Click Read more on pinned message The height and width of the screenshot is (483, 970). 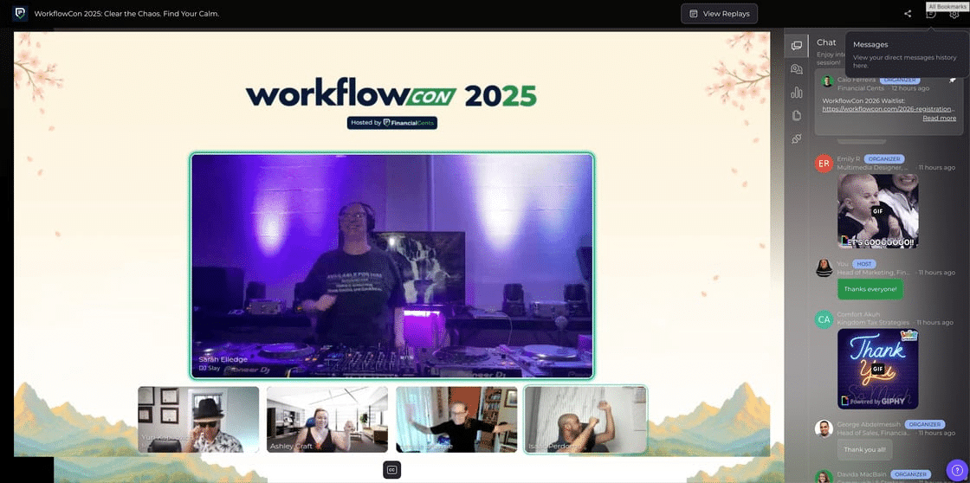coord(939,118)
